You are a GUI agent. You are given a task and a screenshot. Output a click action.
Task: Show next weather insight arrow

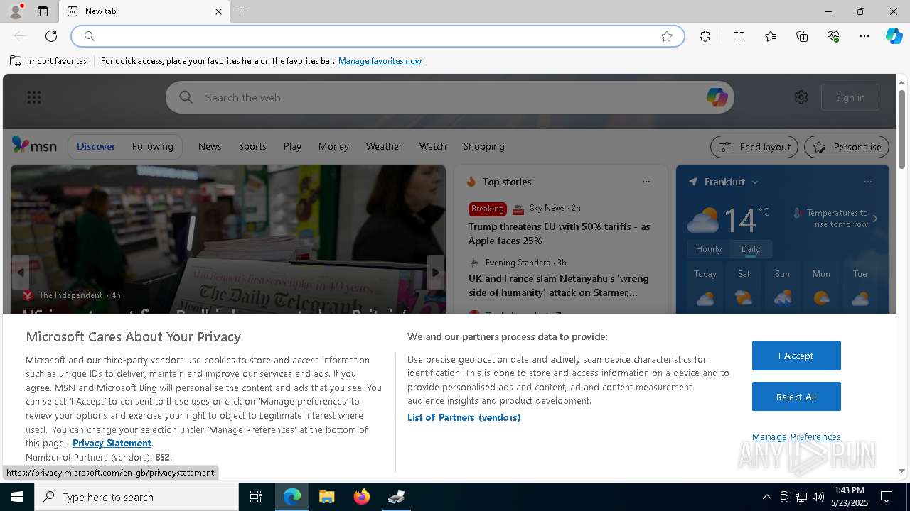point(875,219)
